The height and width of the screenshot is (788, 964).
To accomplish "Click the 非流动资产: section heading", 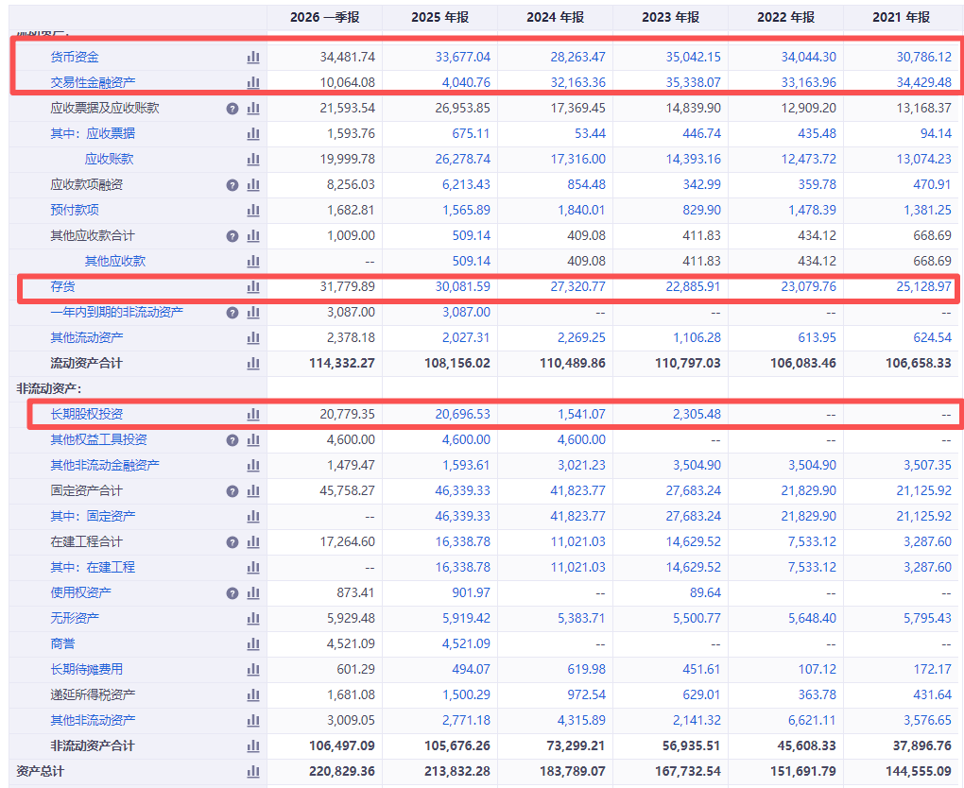I will pyautogui.click(x=49, y=389).
